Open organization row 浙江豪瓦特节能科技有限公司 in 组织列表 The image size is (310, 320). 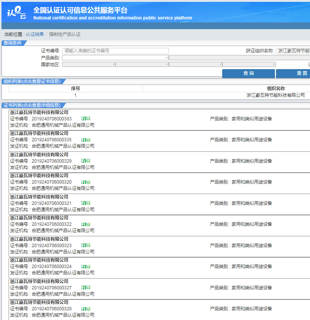(x=276, y=95)
